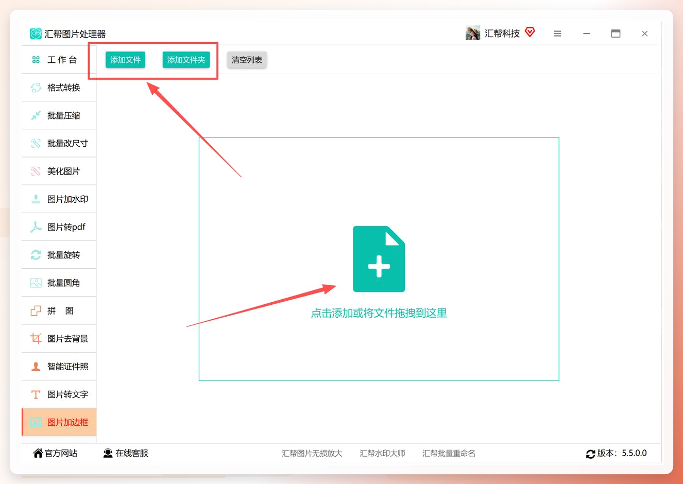The height and width of the screenshot is (484, 683).
Task: Open the 批量旋转 tab
Action: 59,255
